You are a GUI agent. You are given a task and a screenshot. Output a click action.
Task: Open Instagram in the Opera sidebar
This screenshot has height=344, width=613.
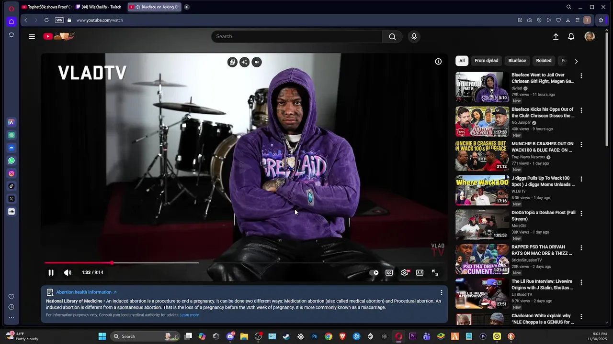11,173
